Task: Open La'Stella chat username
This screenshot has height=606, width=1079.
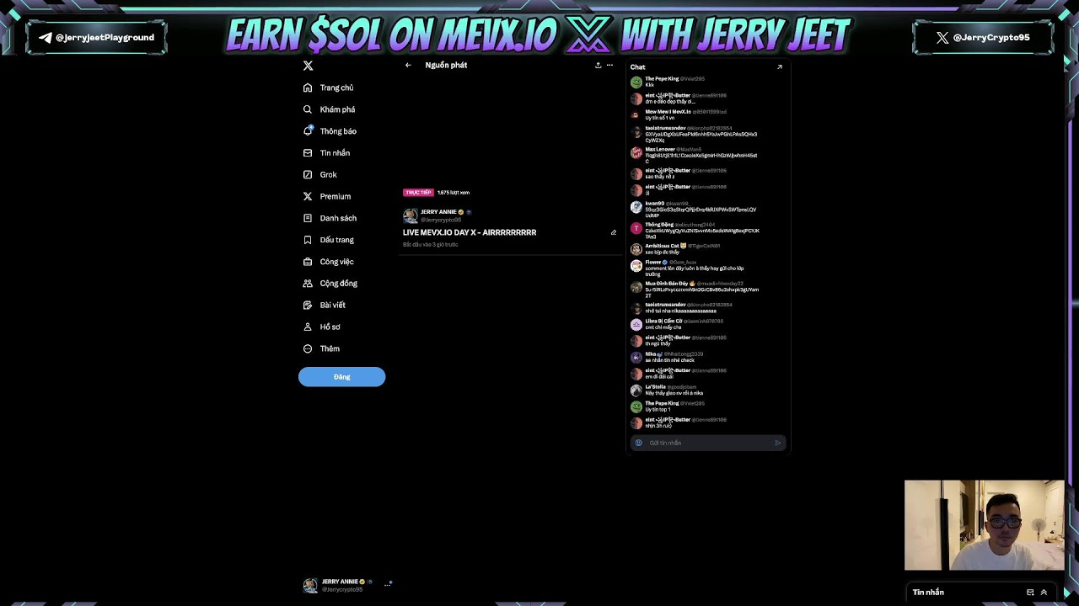Action: pos(656,387)
